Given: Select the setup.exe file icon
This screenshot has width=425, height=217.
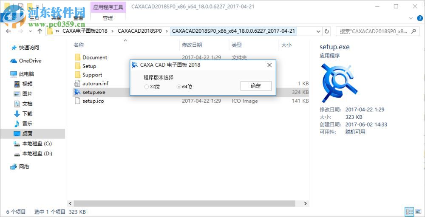Looking at the screenshot, I should pyautogui.click(x=77, y=92).
